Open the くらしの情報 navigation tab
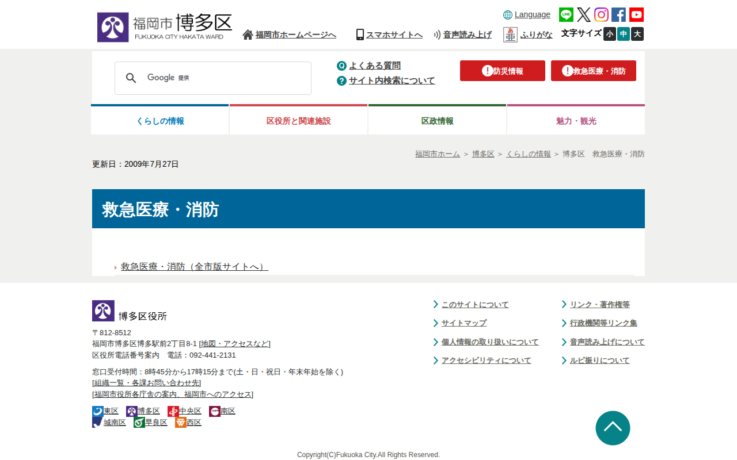 [160, 120]
